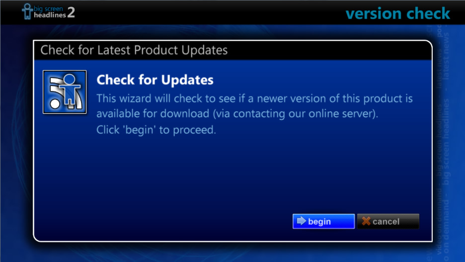Click the blue arrow icon on begin
This screenshot has width=465, height=262.
tap(301, 221)
